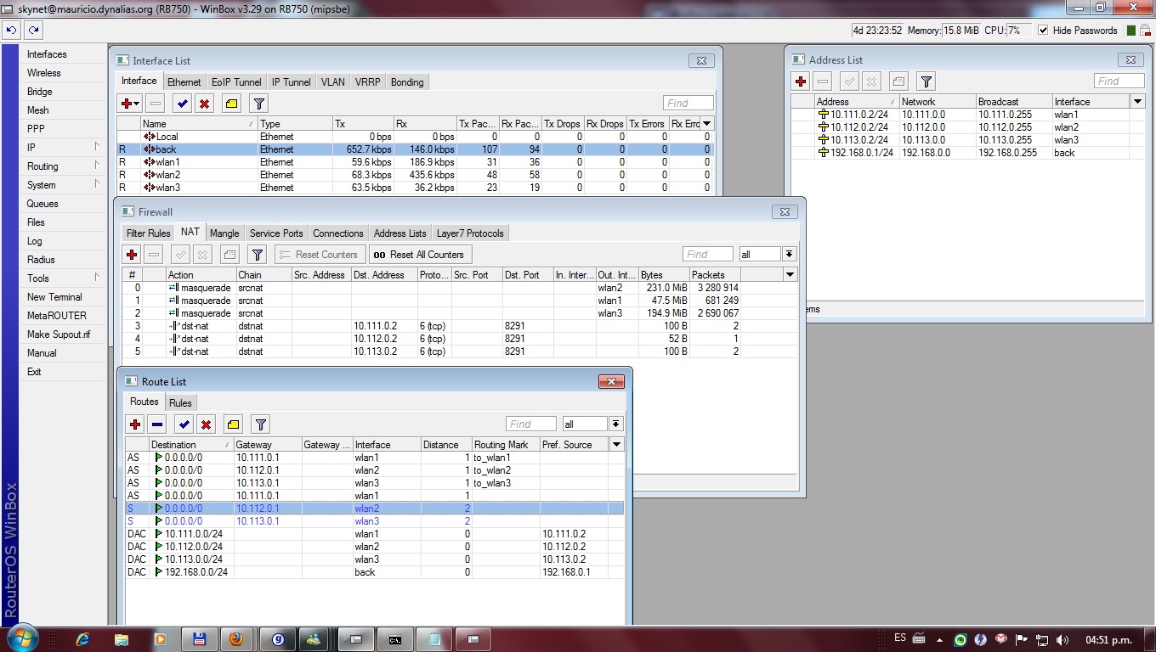Click the undo arrow in WinBox toolbar
1156x652 pixels.
[11, 31]
